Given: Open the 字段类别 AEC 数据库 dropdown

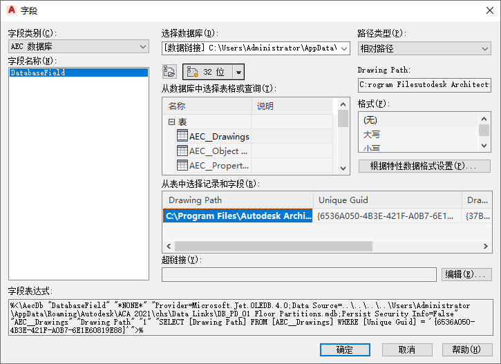Looking at the screenshot, I should point(79,46).
